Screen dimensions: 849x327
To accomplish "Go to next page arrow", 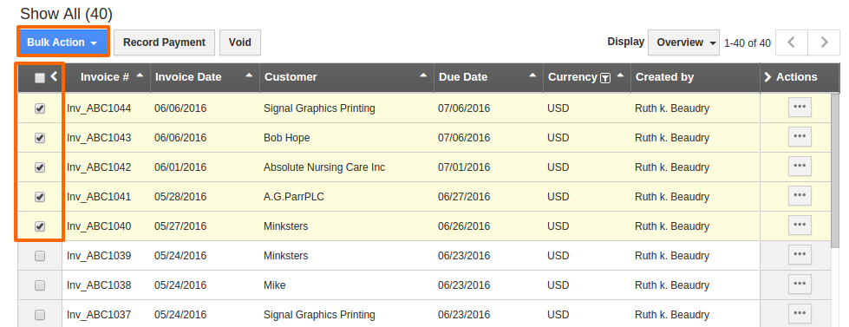I will (x=824, y=43).
